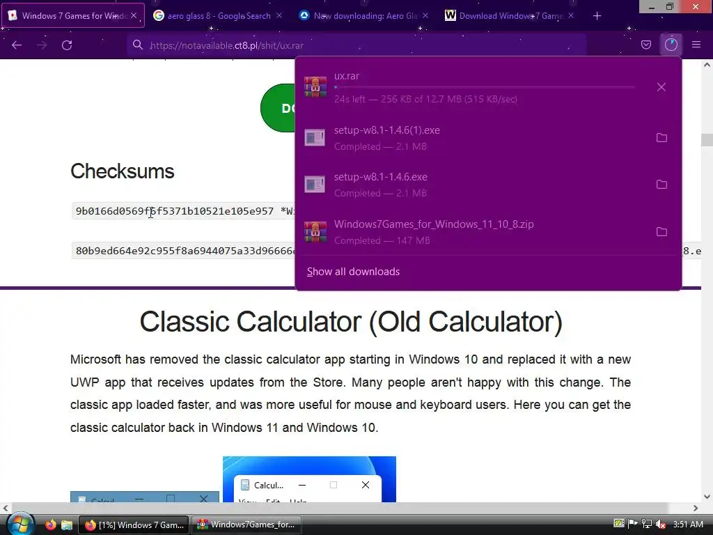
Task: Close the Windows 7 Games tab
Action: coord(134,15)
